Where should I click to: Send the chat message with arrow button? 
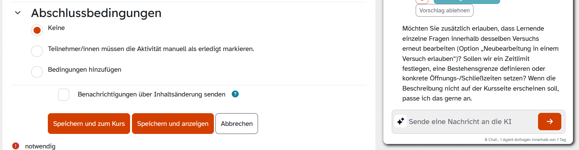549,122
